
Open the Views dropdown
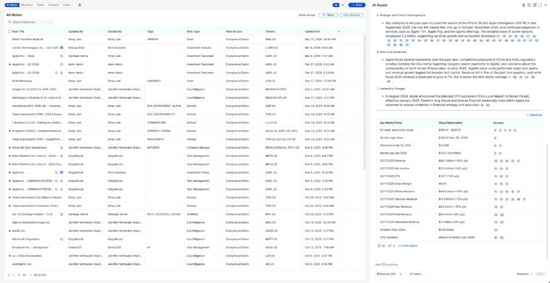coord(68,5)
